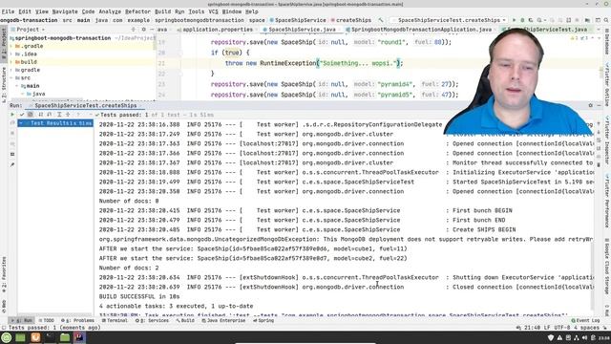
Task: Click the Run tool window settings gear
Action: (590, 105)
